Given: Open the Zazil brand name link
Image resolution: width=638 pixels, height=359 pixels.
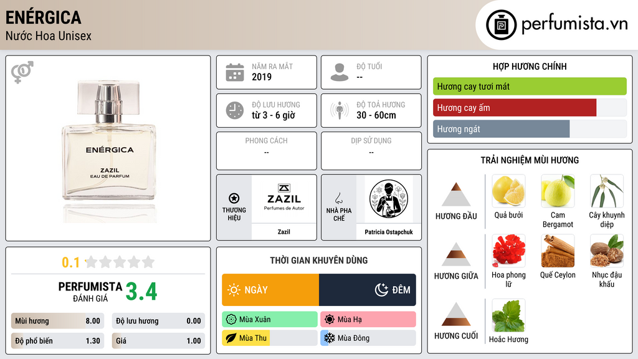Looking at the screenshot, I should (284, 232).
